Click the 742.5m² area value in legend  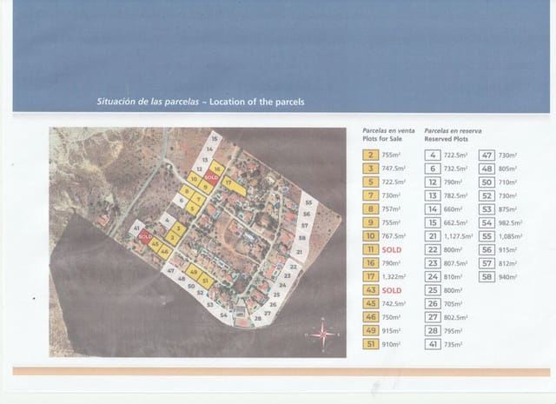coord(394,303)
